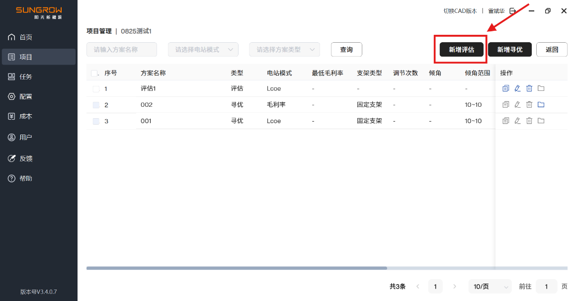Delete scheme 评估1 using trash icon
This screenshot has width=576, height=301.
[x=529, y=88]
